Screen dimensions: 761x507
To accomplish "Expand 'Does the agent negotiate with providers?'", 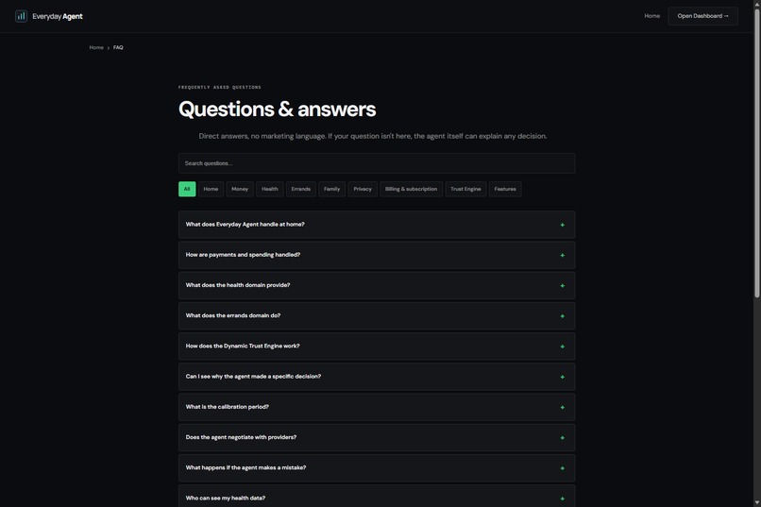I will pos(377,438).
